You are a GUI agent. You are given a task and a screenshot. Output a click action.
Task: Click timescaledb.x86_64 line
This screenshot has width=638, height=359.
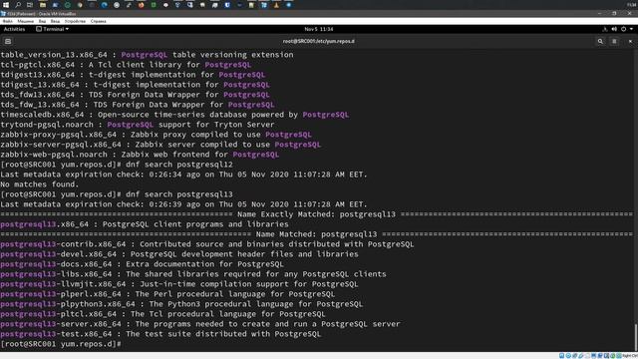174,115
